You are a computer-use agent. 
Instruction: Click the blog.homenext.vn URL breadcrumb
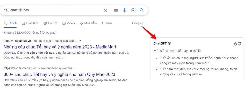point(38,68)
